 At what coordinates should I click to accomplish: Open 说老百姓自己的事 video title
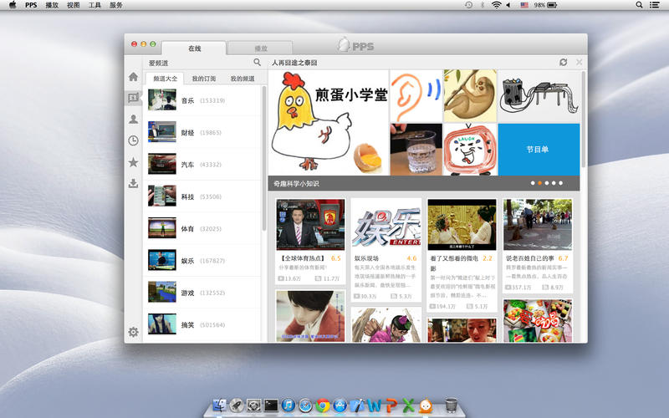click(x=530, y=258)
